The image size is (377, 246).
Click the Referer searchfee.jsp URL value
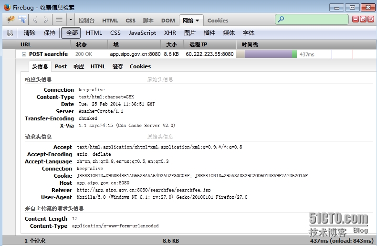click(x=144, y=190)
